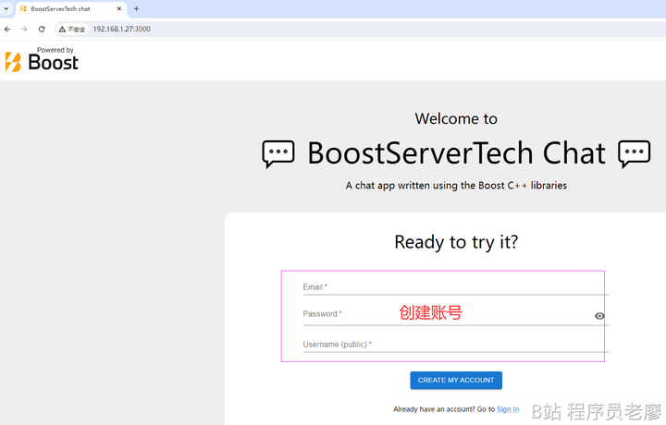The width and height of the screenshot is (666, 425).
Task: Click the CREATE MY ACCOUNT button
Action: [456, 381]
